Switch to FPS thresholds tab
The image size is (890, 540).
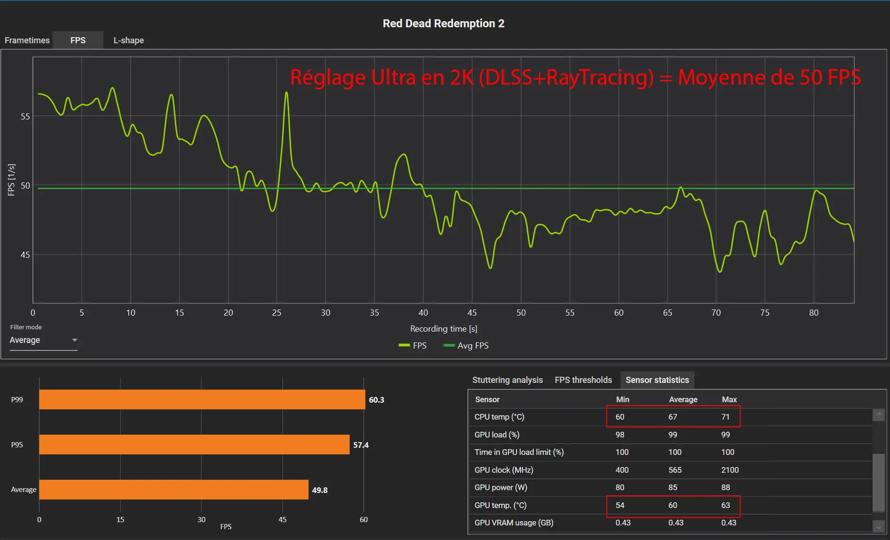pyautogui.click(x=583, y=380)
